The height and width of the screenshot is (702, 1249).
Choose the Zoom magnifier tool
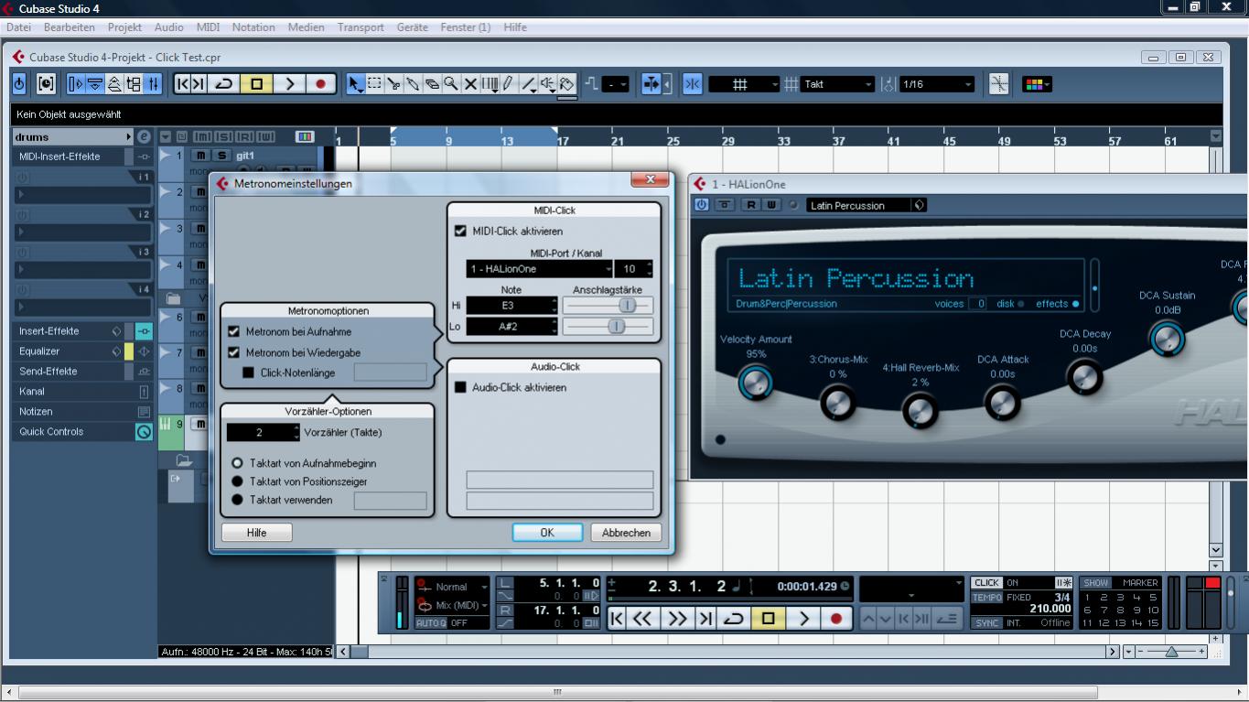451,83
